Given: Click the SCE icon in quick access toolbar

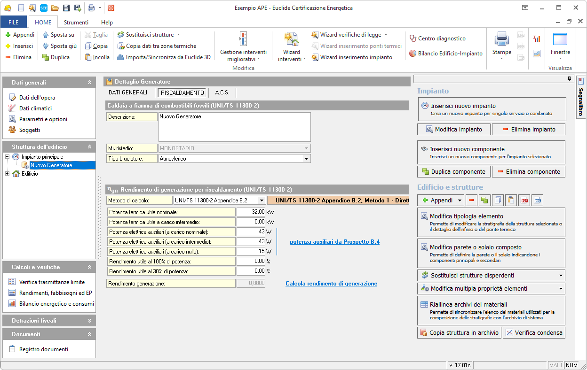Looking at the screenshot, I should click(x=44, y=8).
